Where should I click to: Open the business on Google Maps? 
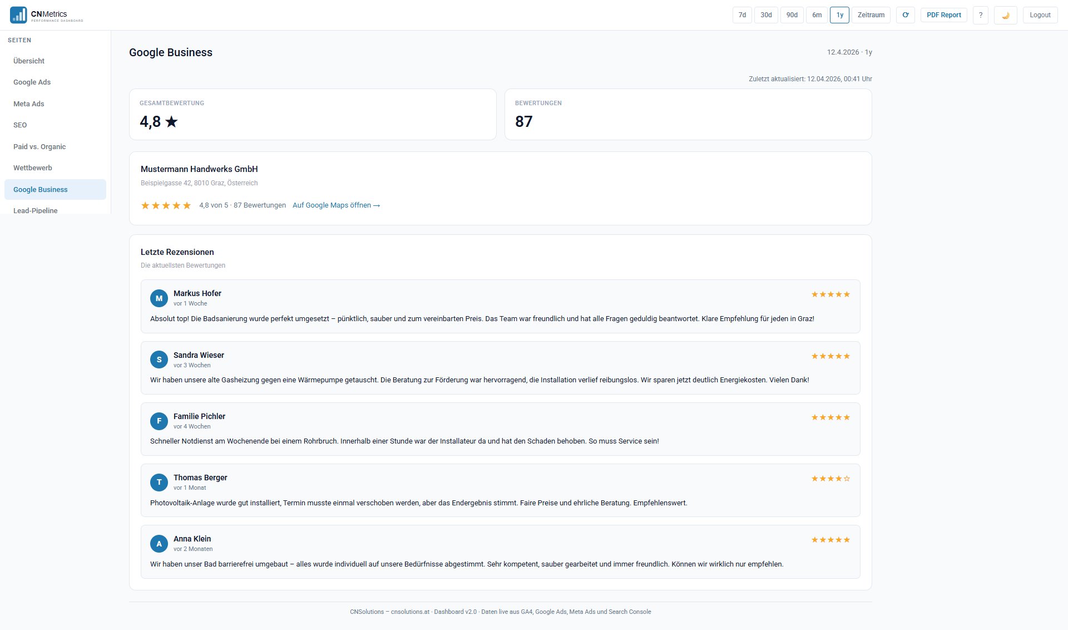click(x=336, y=205)
